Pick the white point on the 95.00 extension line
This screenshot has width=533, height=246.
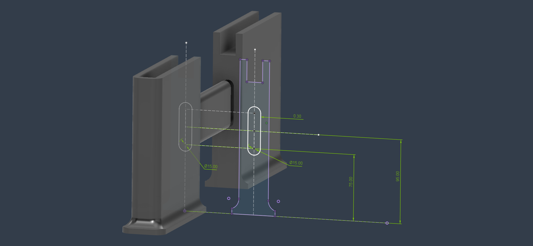click(318, 135)
